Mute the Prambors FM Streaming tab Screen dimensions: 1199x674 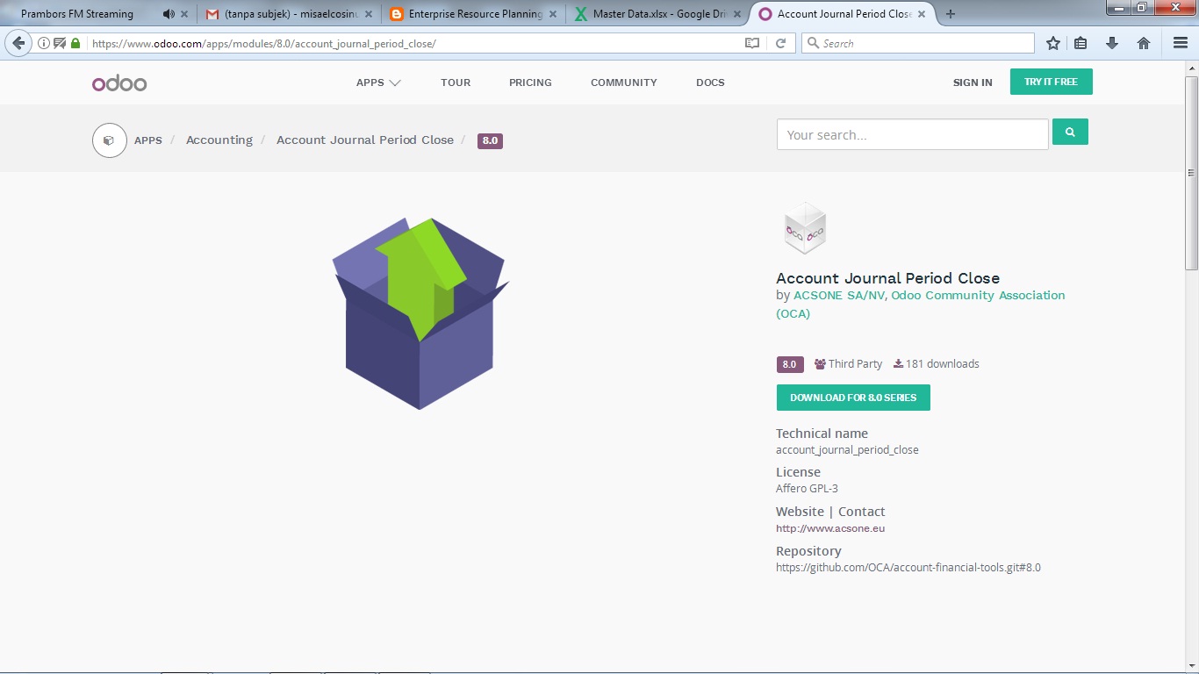click(x=169, y=14)
